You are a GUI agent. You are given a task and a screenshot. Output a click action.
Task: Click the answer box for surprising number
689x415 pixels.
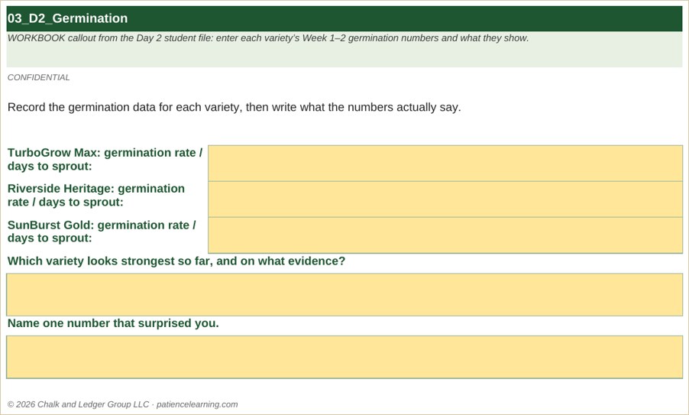(344, 357)
